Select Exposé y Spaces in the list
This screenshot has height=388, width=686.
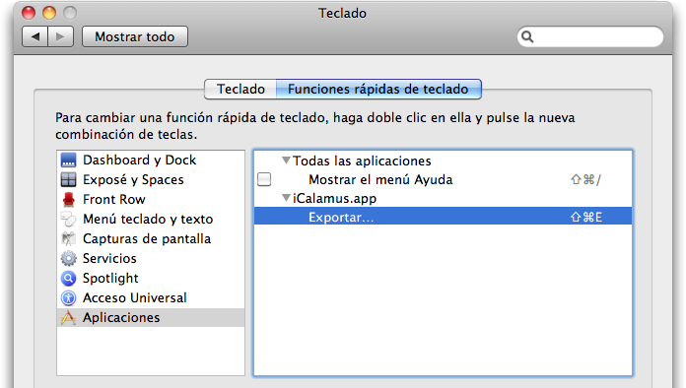coord(151,179)
